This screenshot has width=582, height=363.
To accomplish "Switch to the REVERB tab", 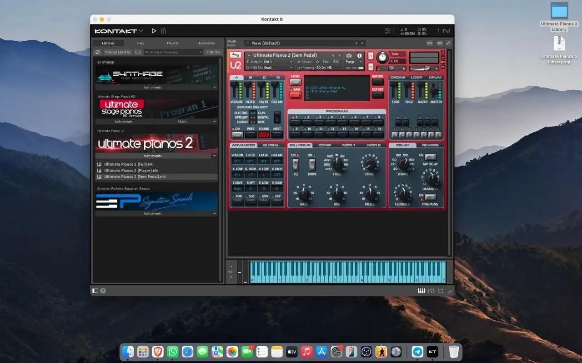I will 431,145.
